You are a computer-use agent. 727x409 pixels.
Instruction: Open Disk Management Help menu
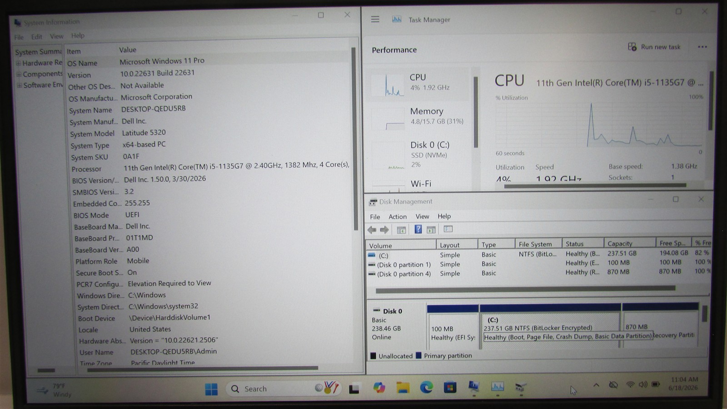tap(444, 216)
